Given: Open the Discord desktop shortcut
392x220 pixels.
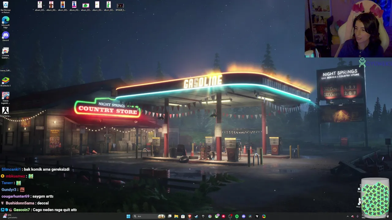Looking at the screenshot, I should [x=6, y=36].
